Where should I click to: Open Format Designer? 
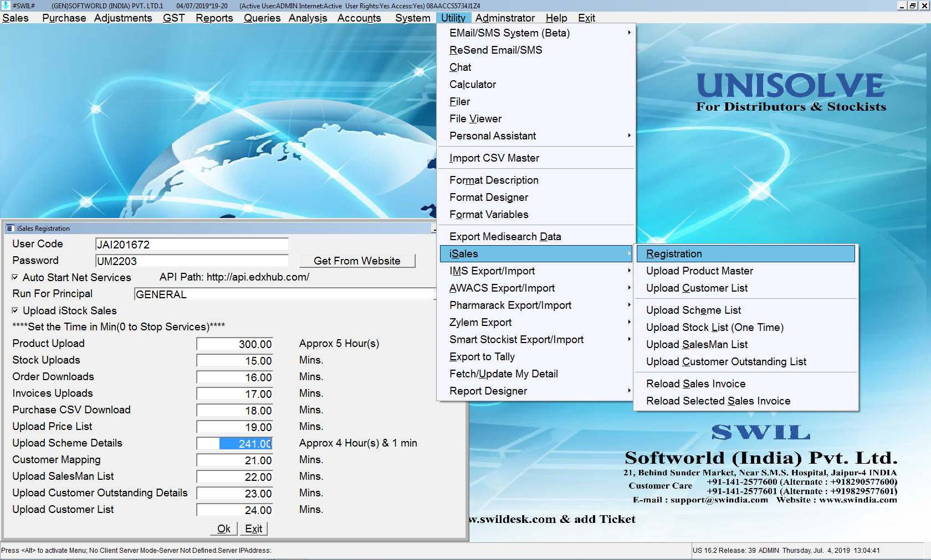[536, 197]
